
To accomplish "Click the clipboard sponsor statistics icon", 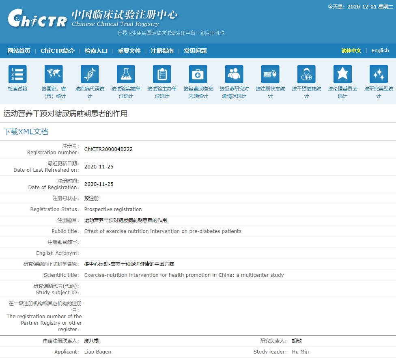I will pyautogui.click(x=162, y=74).
